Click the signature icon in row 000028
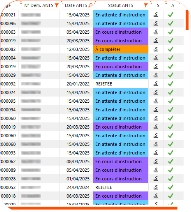The width and height of the screenshot is (191, 212). pyautogui.click(x=156, y=179)
